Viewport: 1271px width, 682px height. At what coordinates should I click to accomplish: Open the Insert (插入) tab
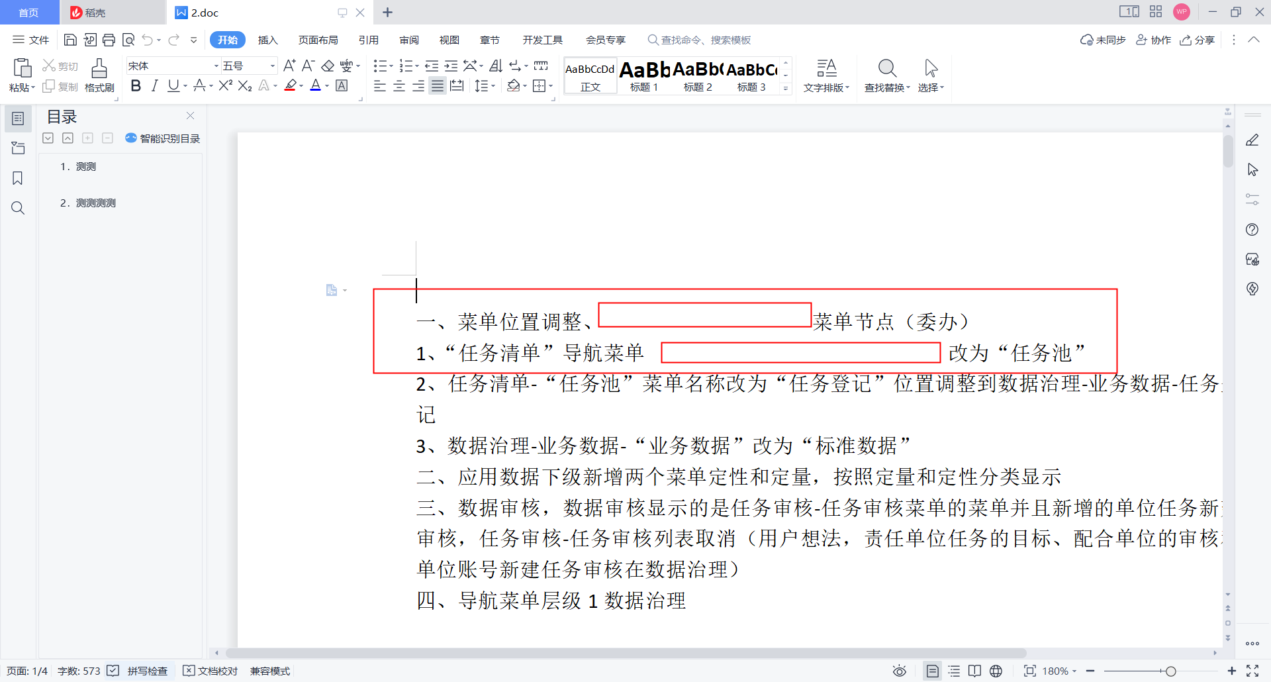click(267, 40)
